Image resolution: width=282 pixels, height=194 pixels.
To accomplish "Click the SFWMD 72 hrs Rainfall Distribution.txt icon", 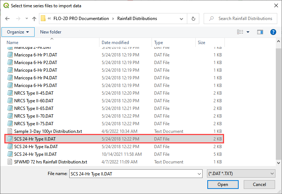I will point(10,162).
